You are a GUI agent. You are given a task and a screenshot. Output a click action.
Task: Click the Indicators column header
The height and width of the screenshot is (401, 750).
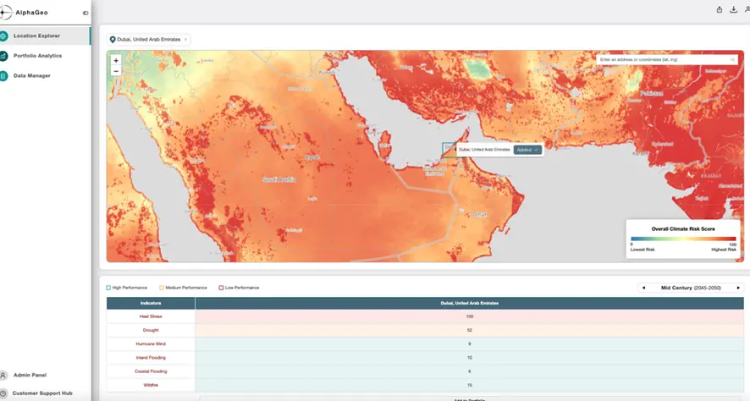151,303
